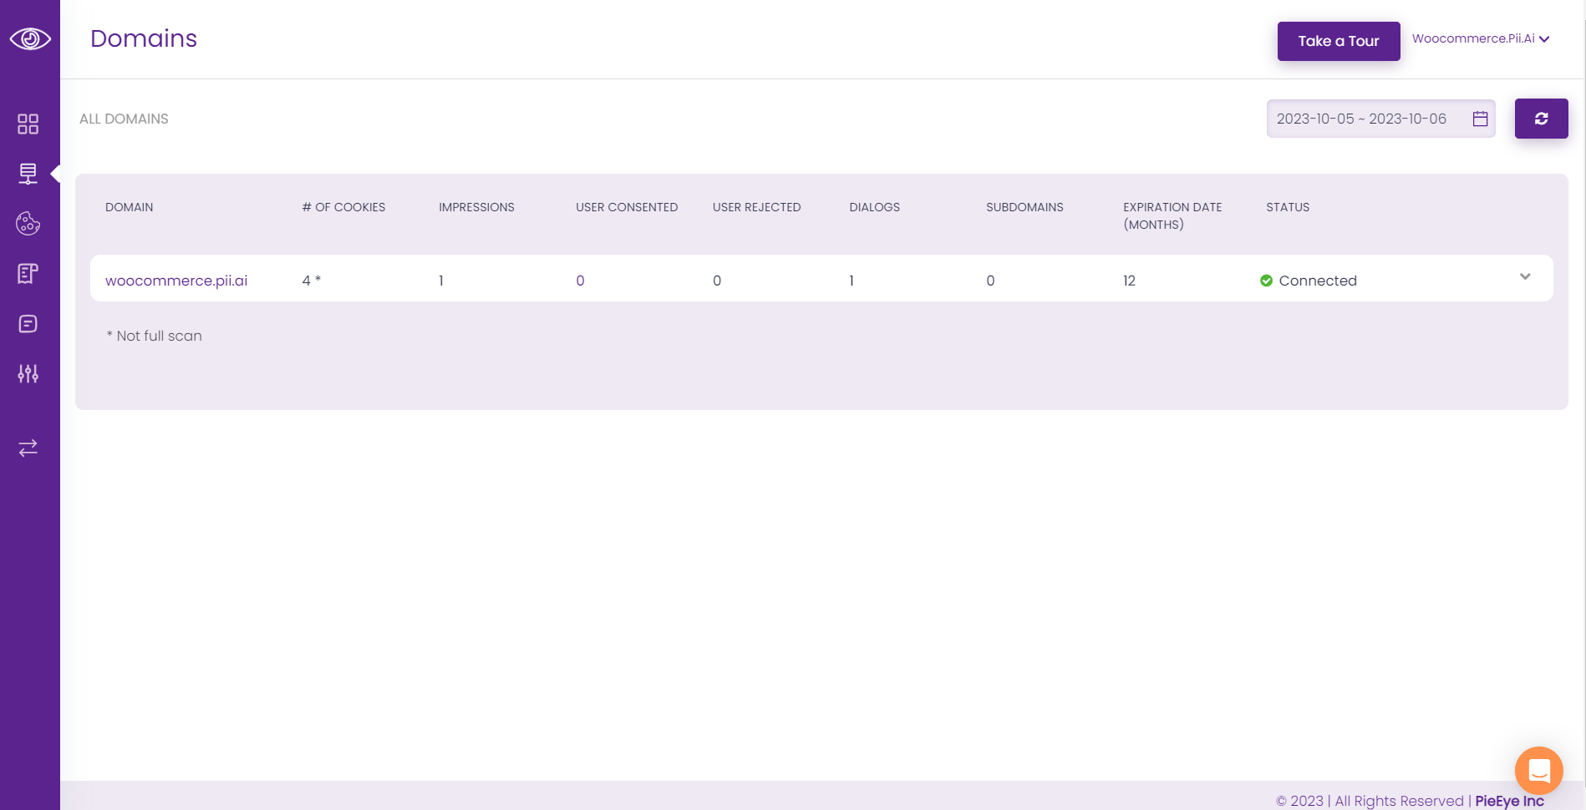The width and height of the screenshot is (1586, 810).
Task: Click the DOMAIN column header
Action: (130, 207)
